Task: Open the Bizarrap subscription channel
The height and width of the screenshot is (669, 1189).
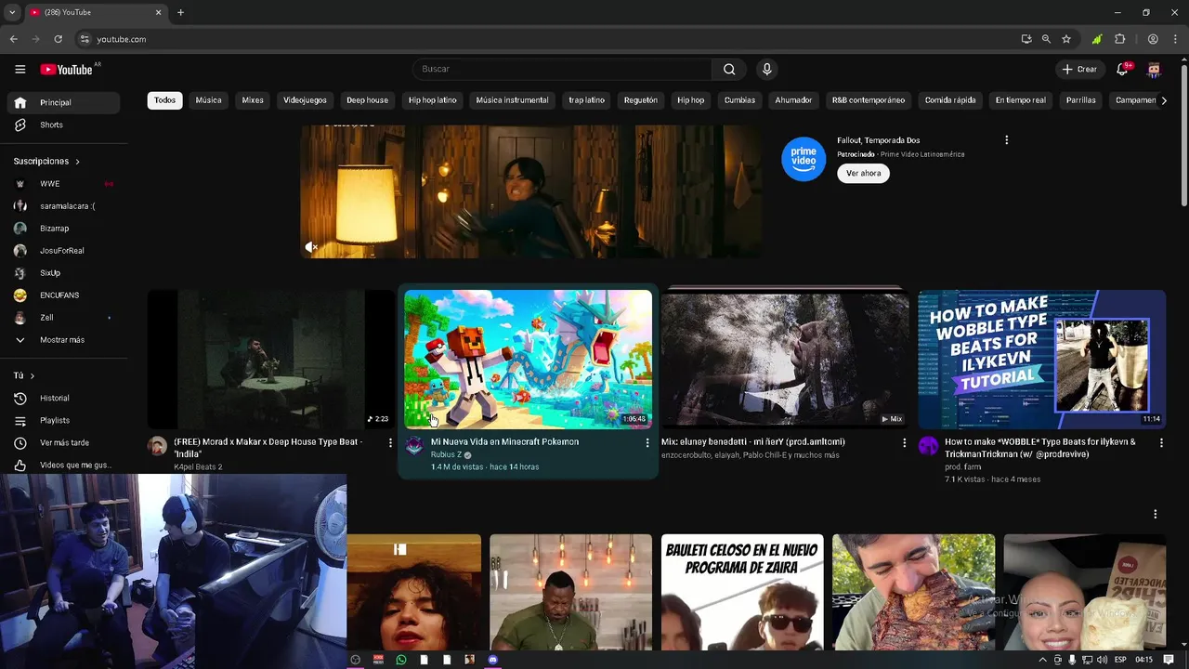Action: point(62,229)
